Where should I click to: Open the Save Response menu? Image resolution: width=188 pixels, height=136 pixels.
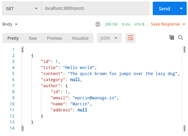pos(168,24)
